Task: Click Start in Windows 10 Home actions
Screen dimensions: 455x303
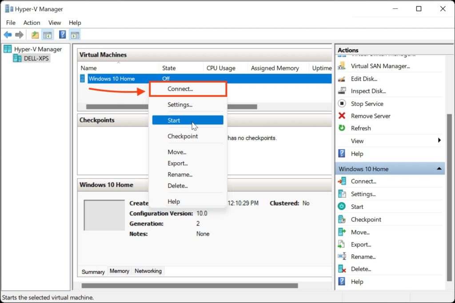Action: [357, 207]
